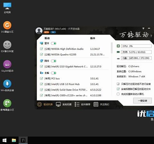Click the 万能驱动 taskbar app icon

[x=23, y=140]
